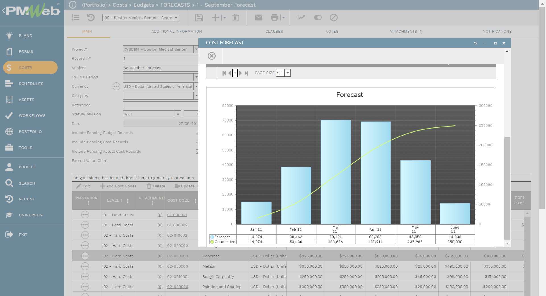
Task: Open the Page Size dropdown
Action: 288,73
